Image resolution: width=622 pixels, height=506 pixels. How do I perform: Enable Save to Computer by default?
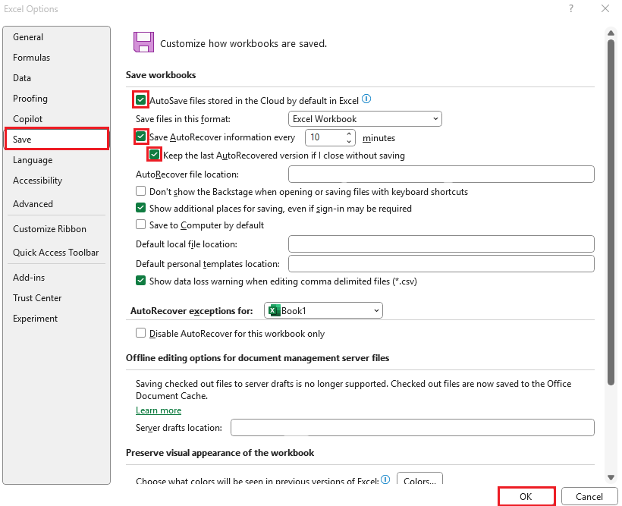pos(140,225)
